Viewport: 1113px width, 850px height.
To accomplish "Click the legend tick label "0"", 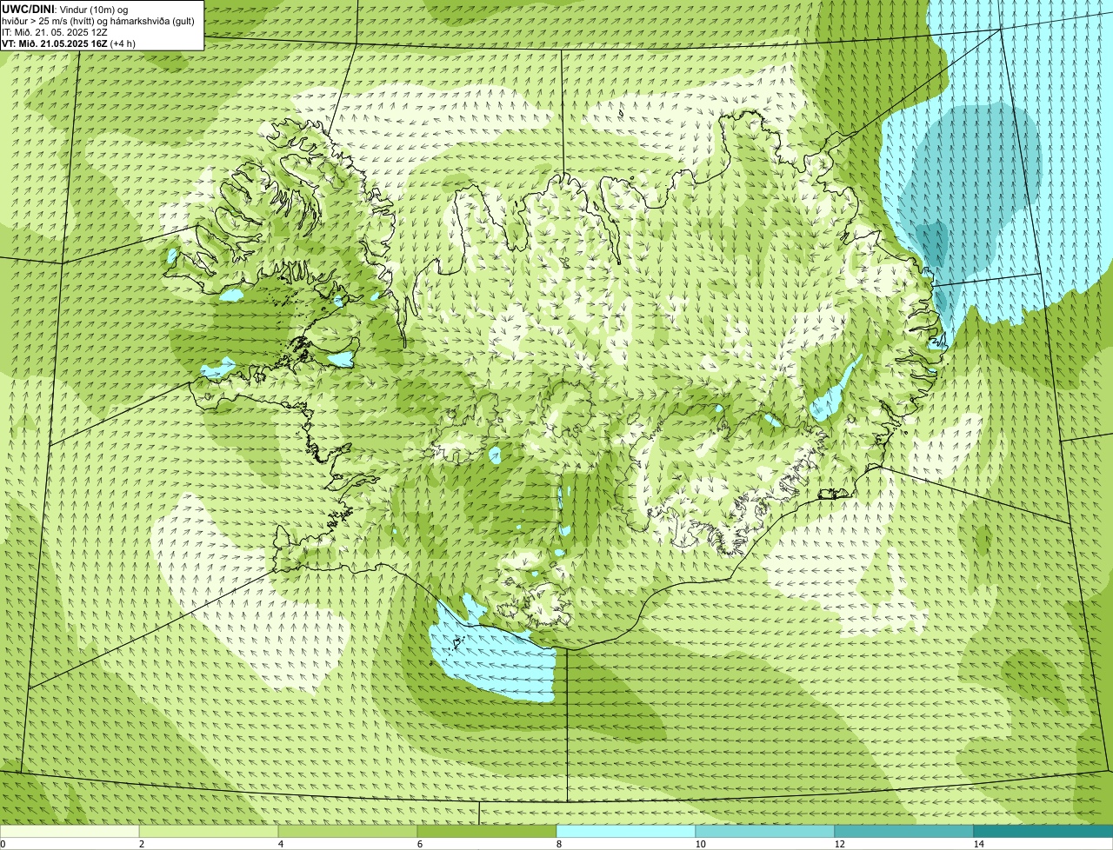I will pos(3,844).
